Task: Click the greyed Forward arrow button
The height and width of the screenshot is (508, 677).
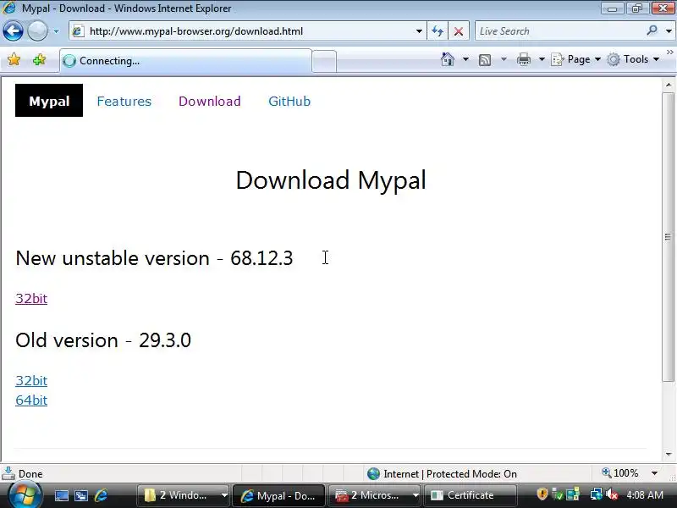Action: click(37, 31)
